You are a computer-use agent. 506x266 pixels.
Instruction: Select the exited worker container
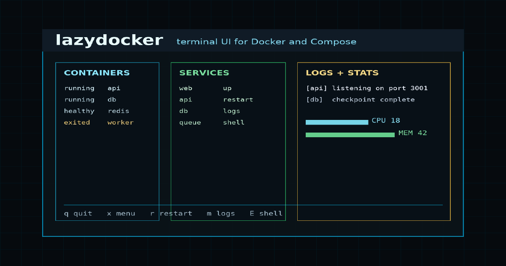[99, 122]
